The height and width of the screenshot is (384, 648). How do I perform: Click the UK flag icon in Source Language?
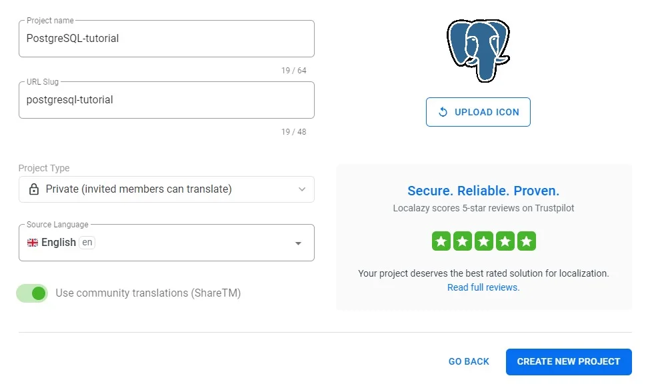pos(33,243)
